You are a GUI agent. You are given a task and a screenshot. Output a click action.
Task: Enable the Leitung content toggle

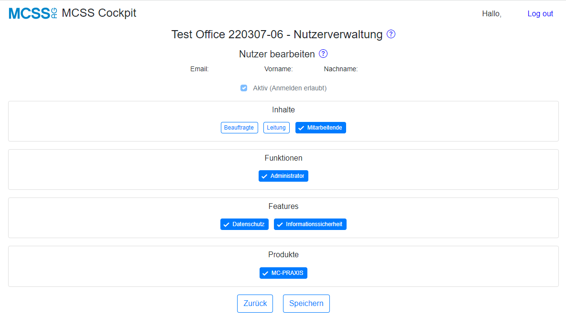point(276,128)
